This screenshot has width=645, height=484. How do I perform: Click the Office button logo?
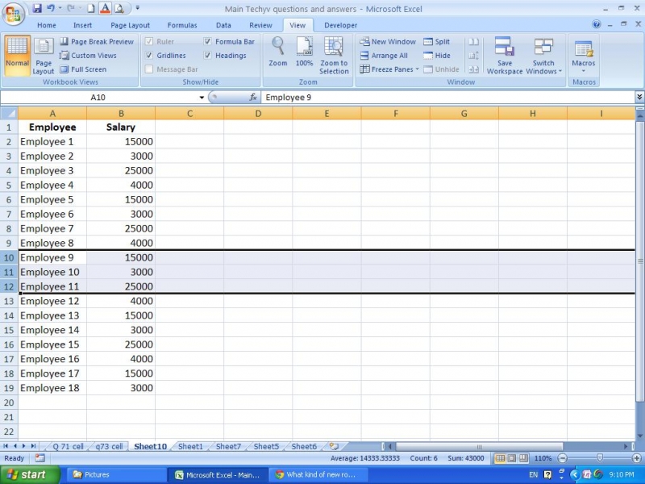(x=13, y=14)
